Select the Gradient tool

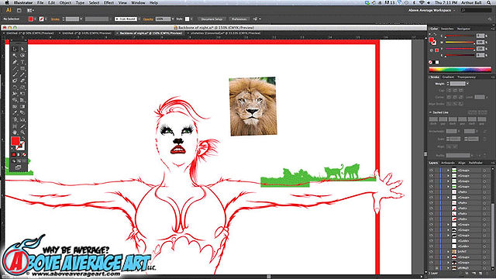click(22, 107)
